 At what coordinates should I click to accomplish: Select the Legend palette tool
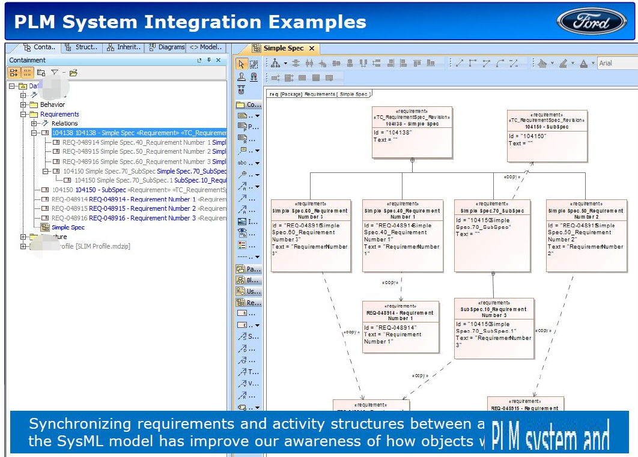[x=242, y=245]
